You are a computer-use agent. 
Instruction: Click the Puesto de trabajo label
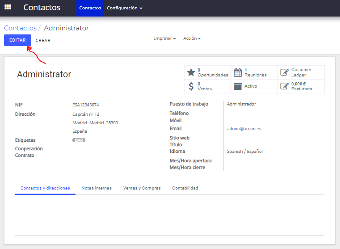(189, 104)
